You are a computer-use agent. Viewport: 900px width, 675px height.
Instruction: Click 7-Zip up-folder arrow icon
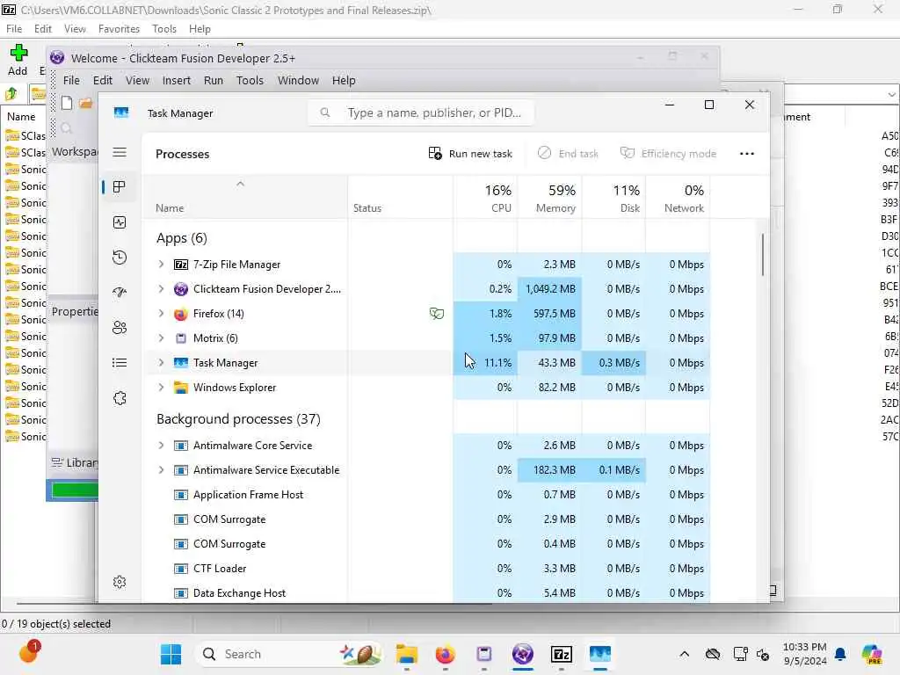11,93
